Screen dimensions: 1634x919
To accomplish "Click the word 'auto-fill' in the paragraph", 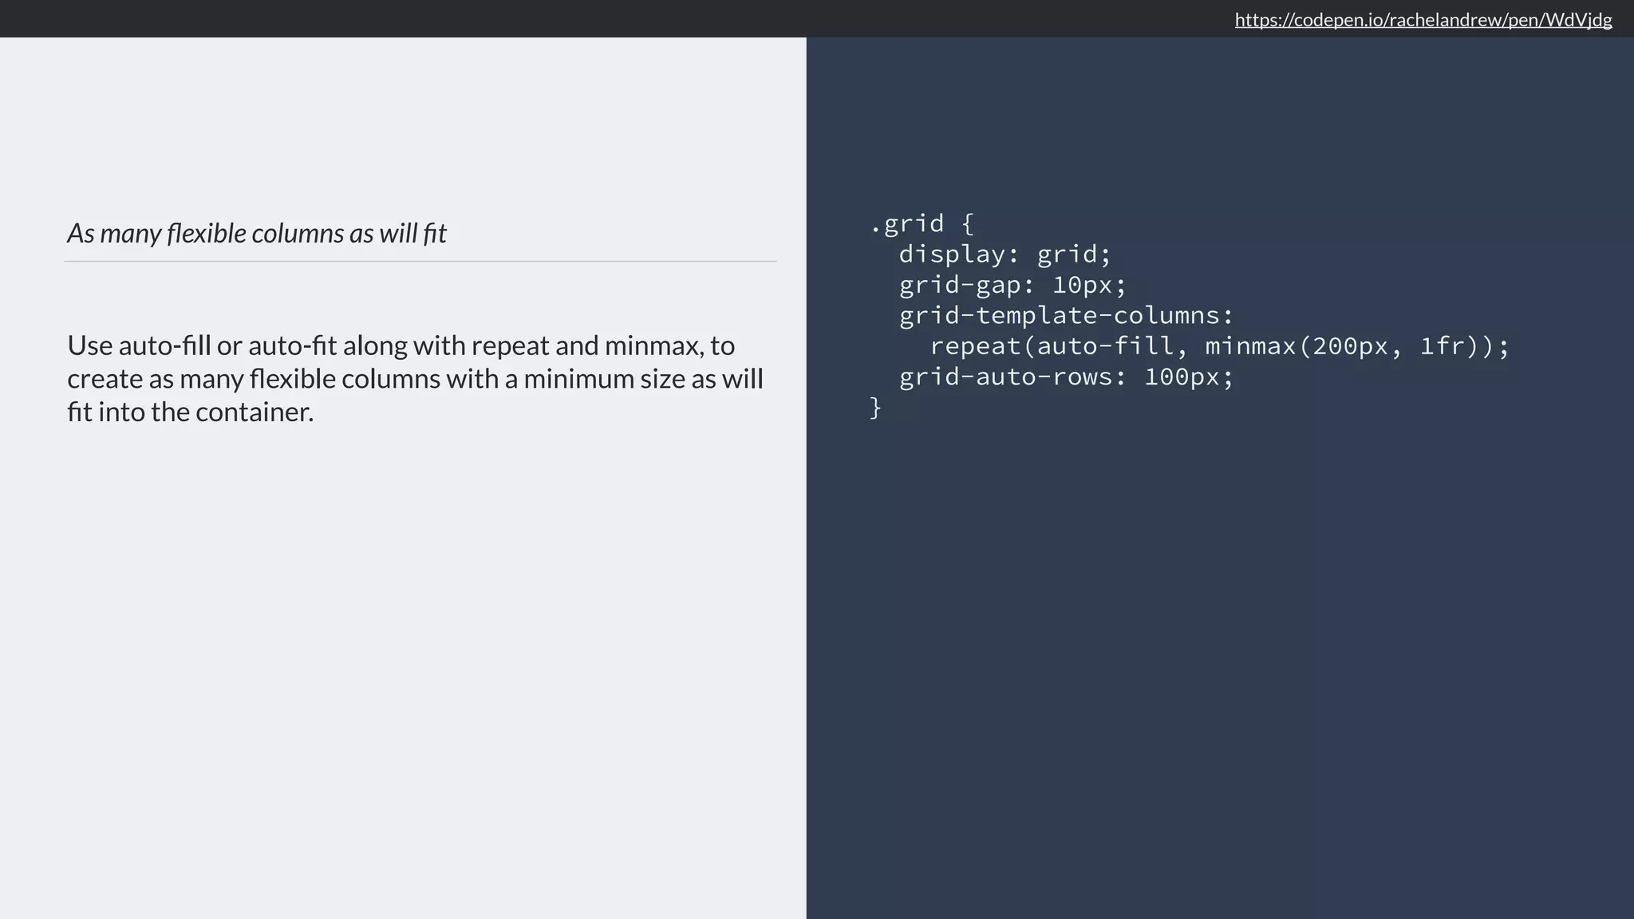I will coord(164,345).
